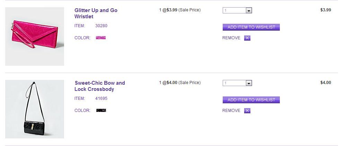Screen dimensions: 346x146
Task: Click item number 30280
Action: [101, 26]
